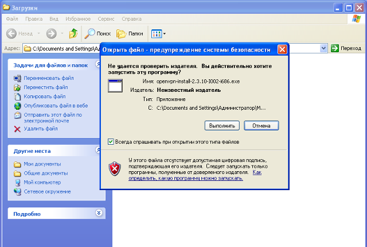The image size is (367, 247).
Task: Click the folder icon in address bar
Action: coord(28,48)
